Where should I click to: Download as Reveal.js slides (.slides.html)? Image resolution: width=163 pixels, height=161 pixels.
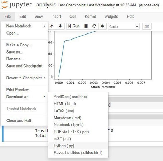(78, 153)
